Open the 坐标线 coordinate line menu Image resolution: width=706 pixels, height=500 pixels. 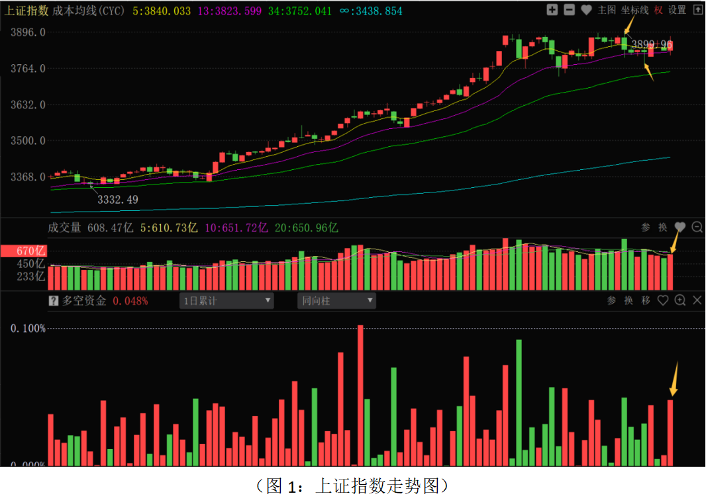pos(634,10)
